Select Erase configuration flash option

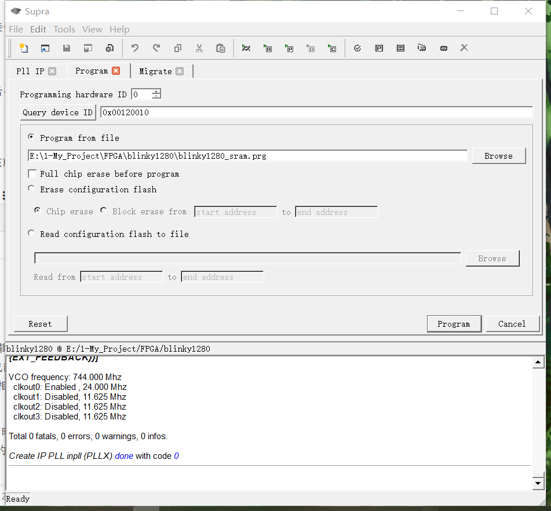point(31,189)
